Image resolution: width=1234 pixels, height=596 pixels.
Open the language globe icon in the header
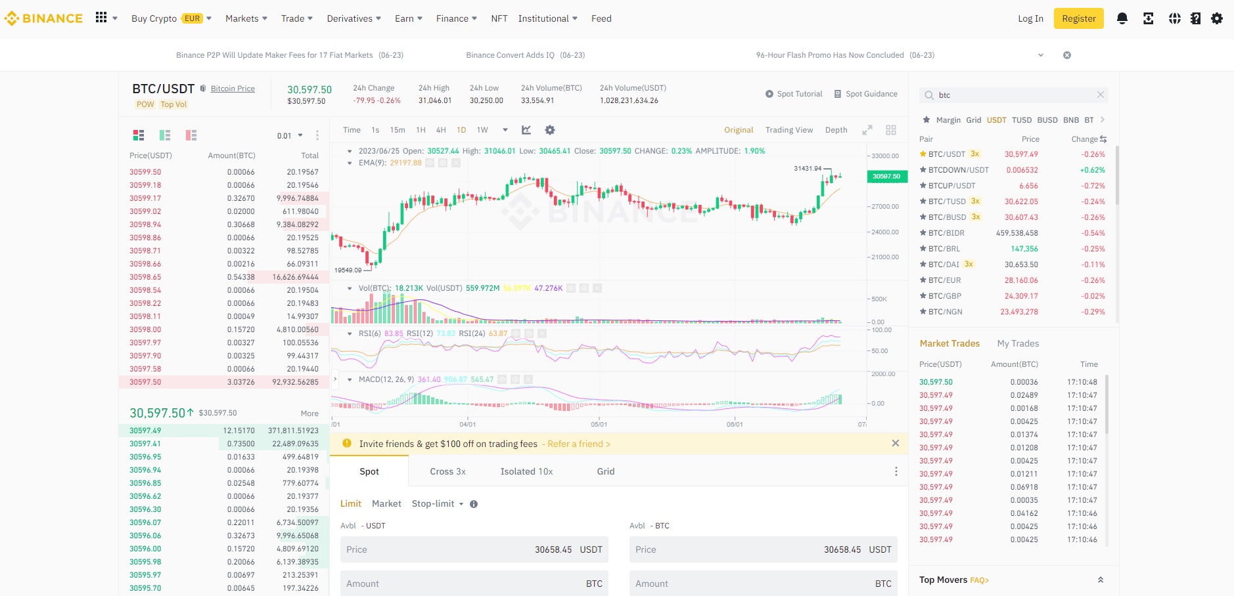point(1175,18)
